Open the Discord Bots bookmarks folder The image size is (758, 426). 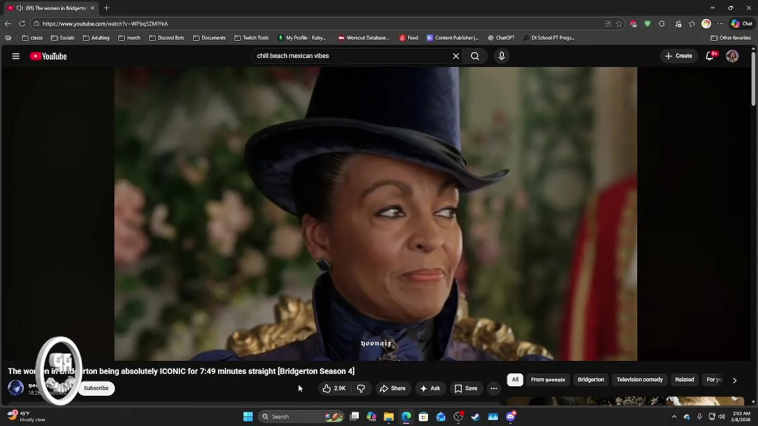[166, 38]
